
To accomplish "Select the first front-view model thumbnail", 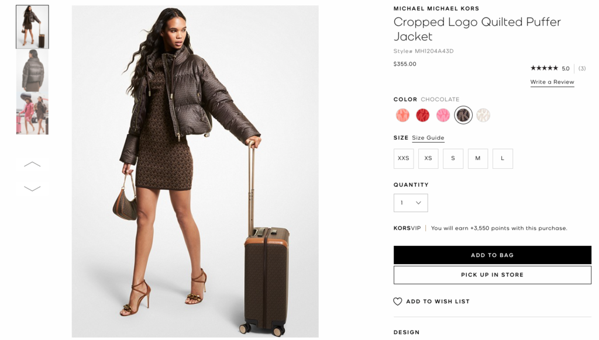I will click(33, 27).
